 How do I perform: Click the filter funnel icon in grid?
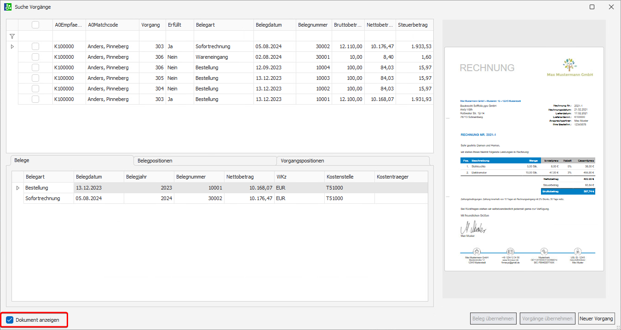pyautogui.click(x=12, y=36)
